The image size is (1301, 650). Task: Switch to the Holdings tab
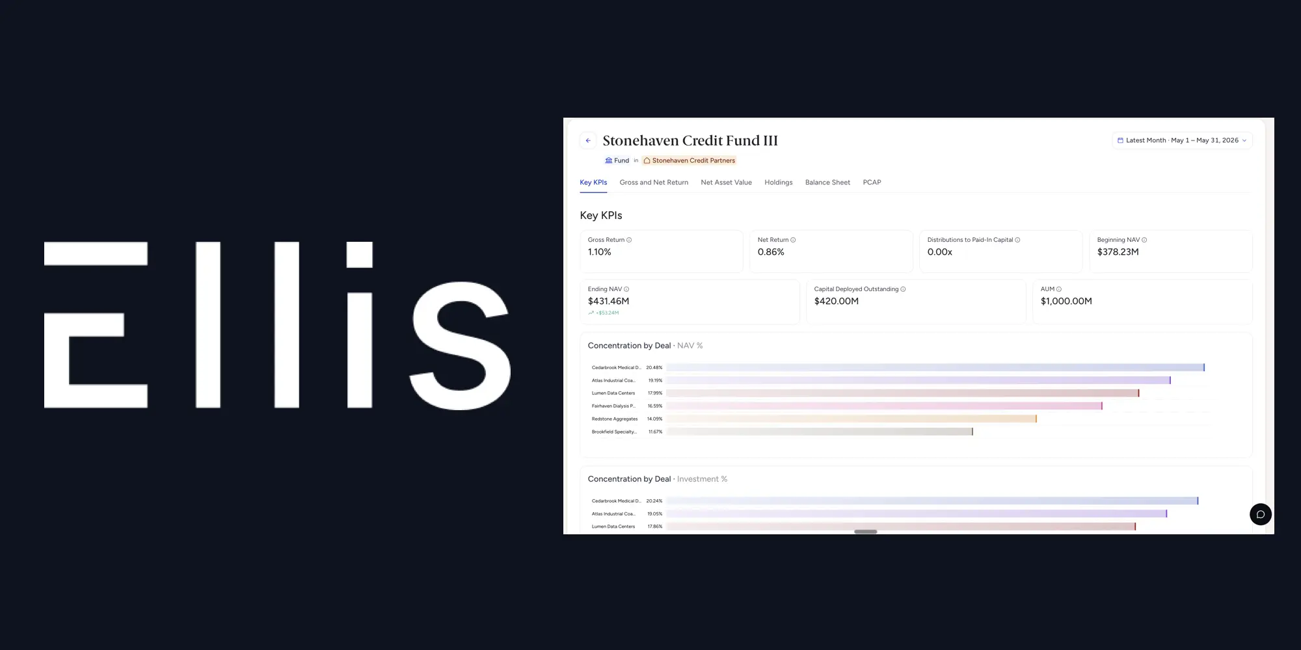pos(779,183)
